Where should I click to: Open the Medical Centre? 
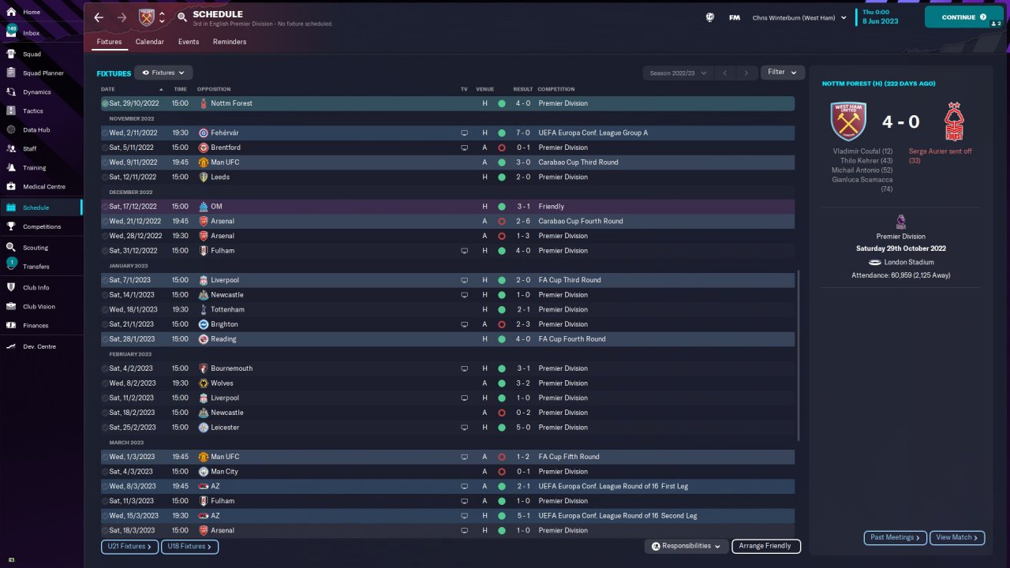44,187
